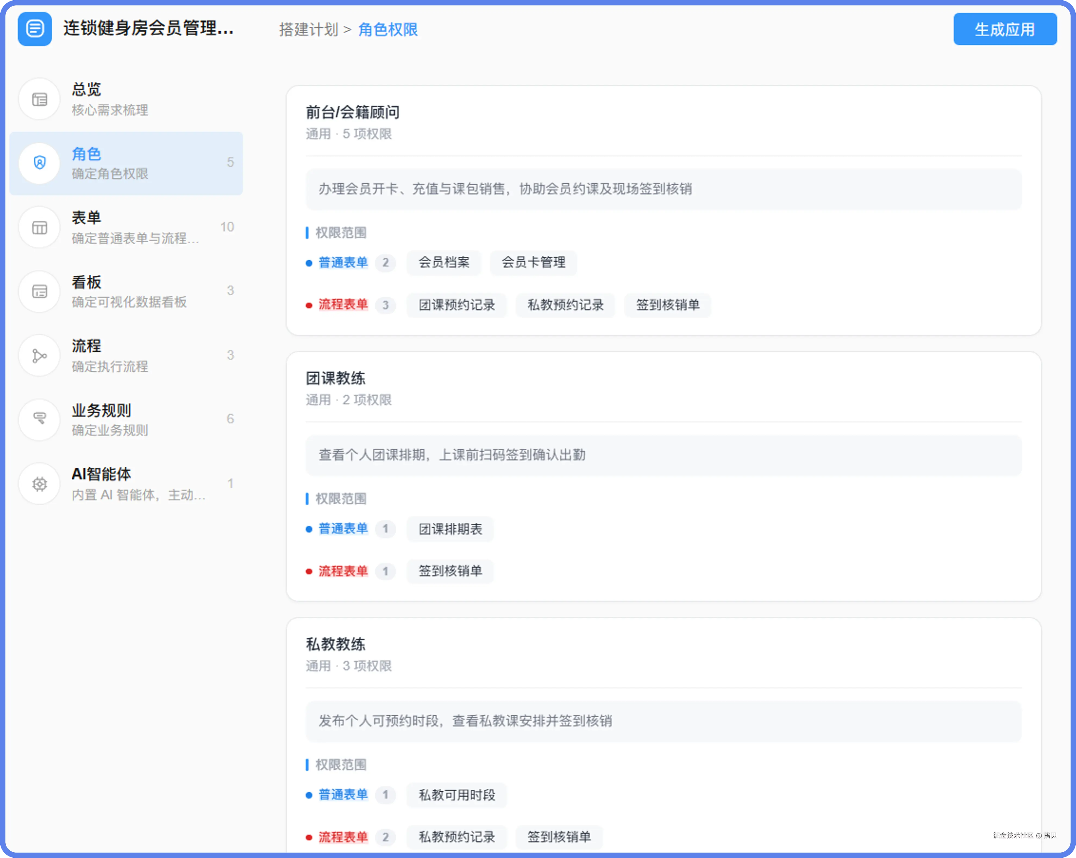The width and height of the screenshot is (1076, 858).
Task: Click the 团课排期表 tag
Action: [450, 529]
